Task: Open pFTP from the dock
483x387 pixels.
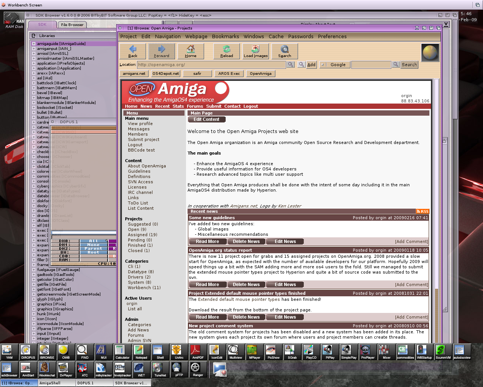Action: coord(179,370)
